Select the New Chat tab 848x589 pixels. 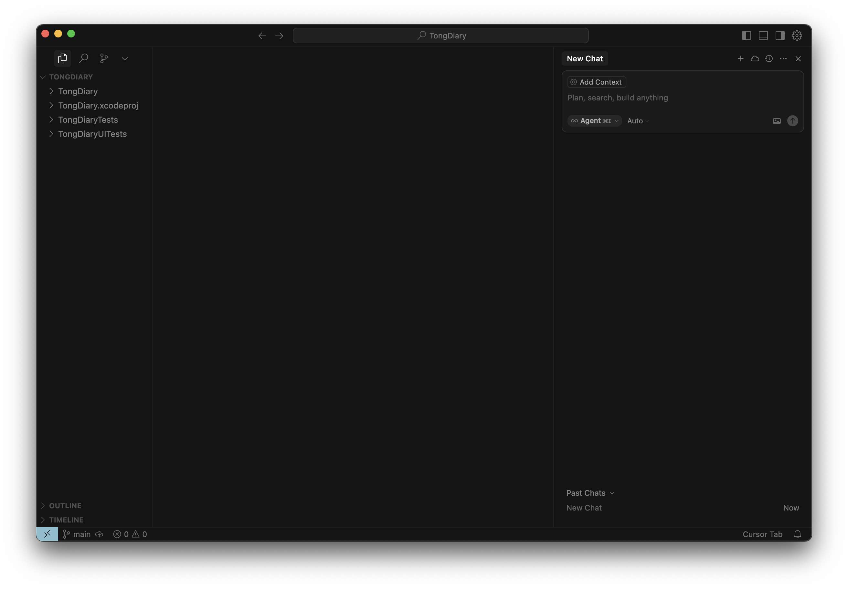[584, 59]
